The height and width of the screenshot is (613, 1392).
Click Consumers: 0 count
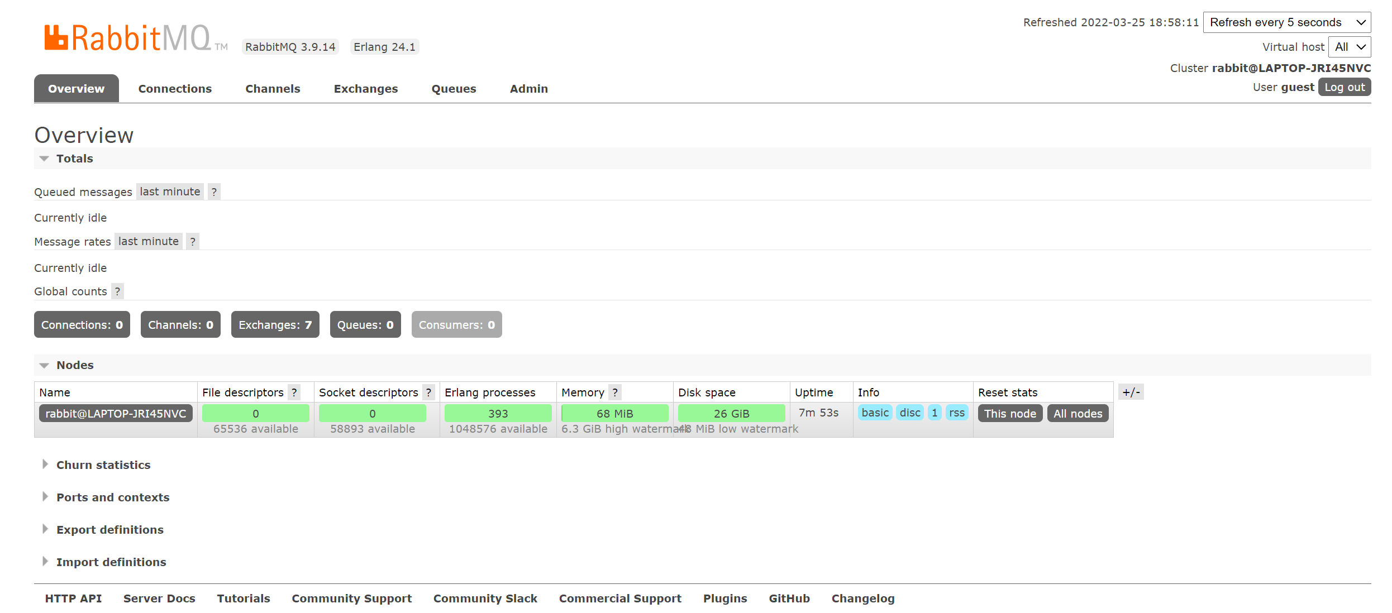457,324
